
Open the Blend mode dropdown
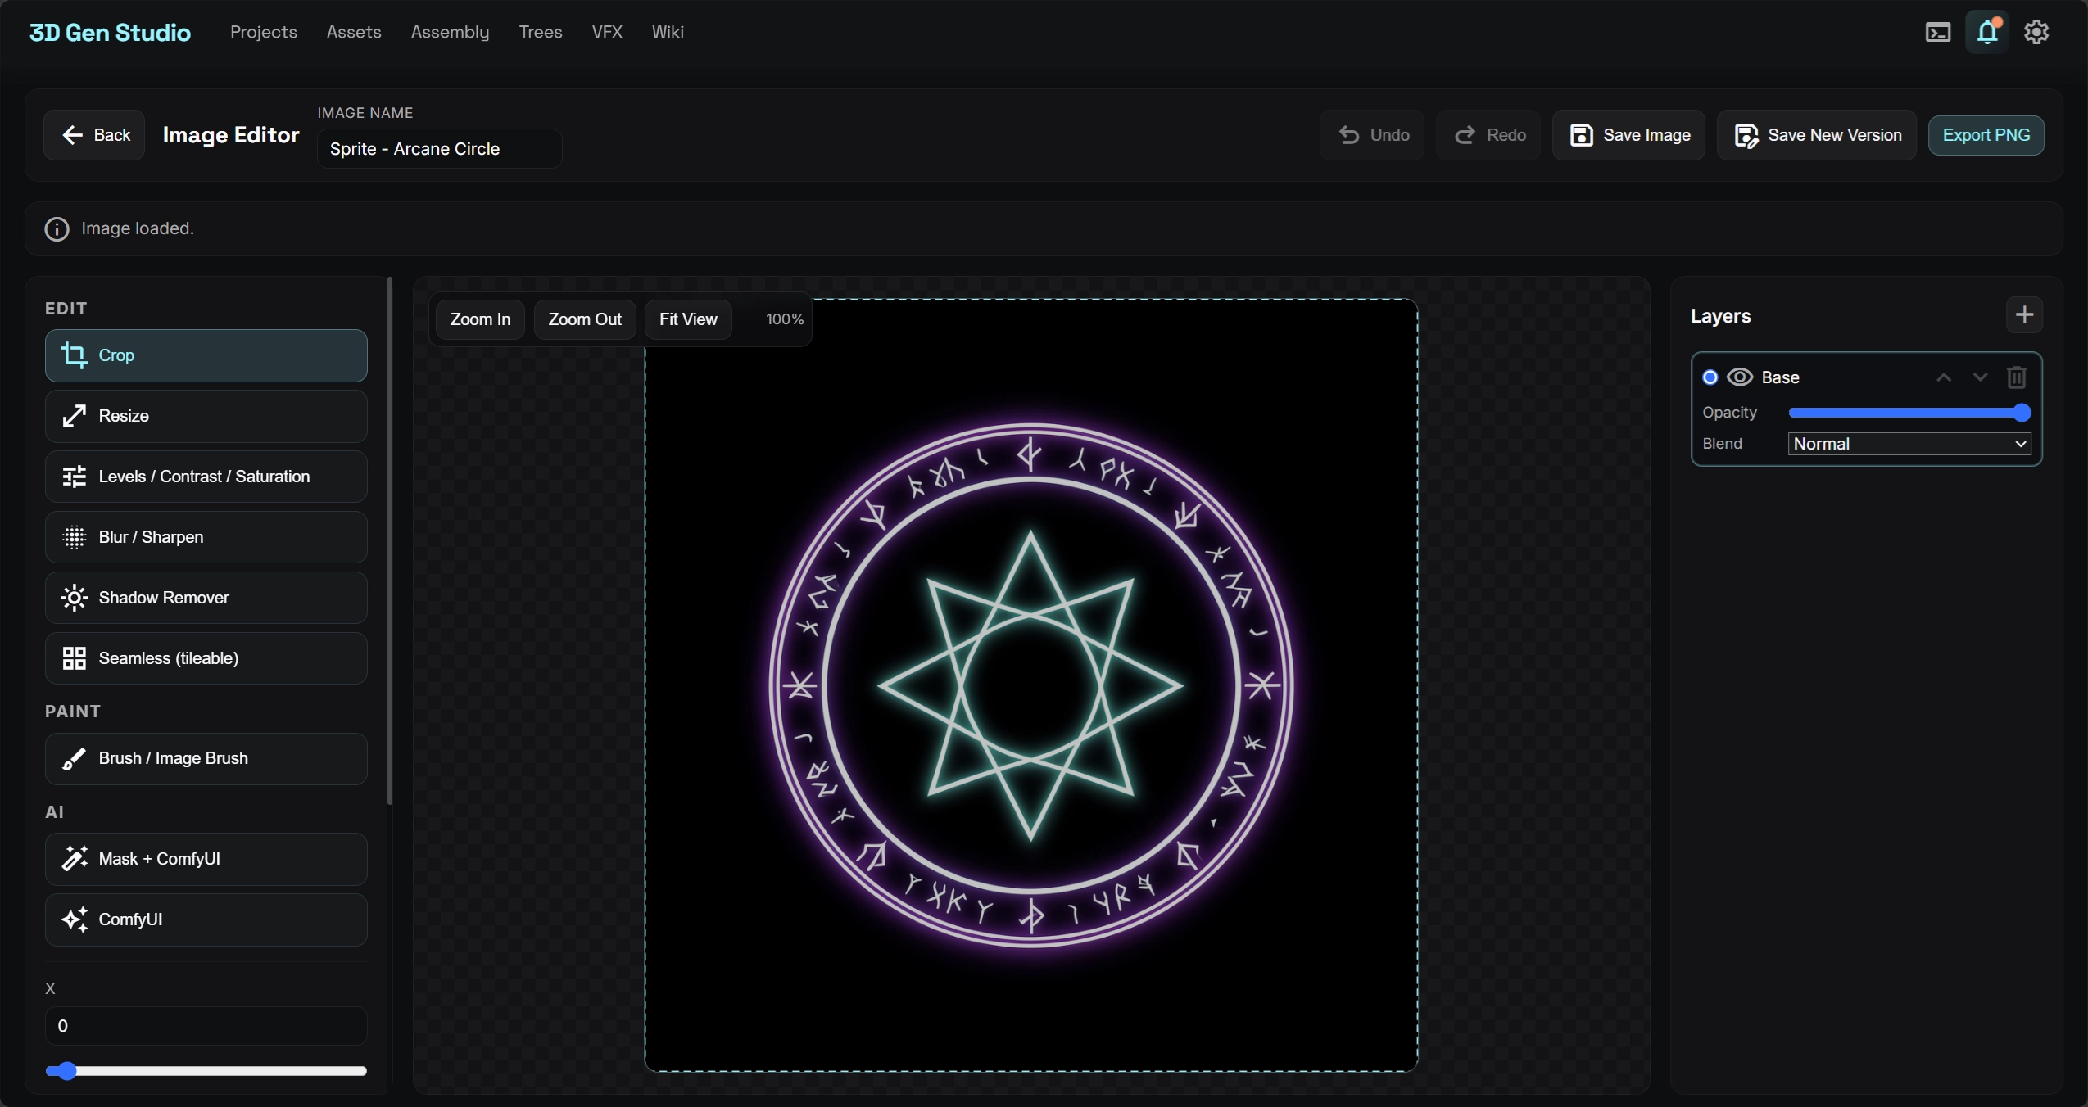click(1909, 444)
